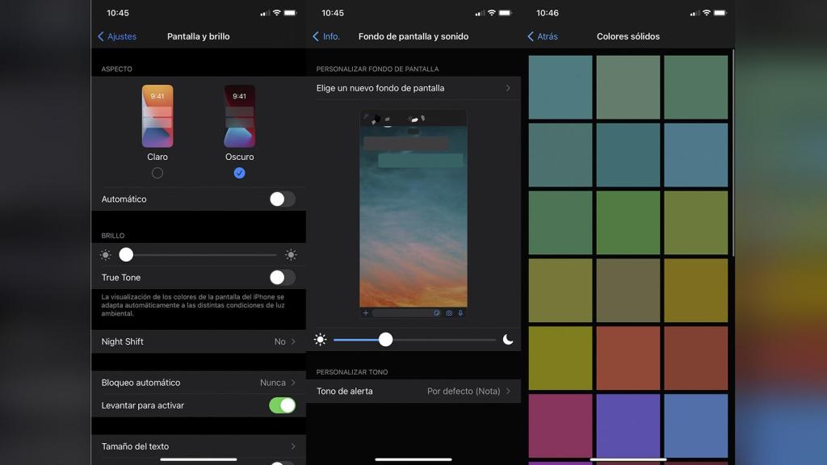827x465 pixels.
Task: Tap the large sun icon on brightness slider
Action: click(291, 254)
